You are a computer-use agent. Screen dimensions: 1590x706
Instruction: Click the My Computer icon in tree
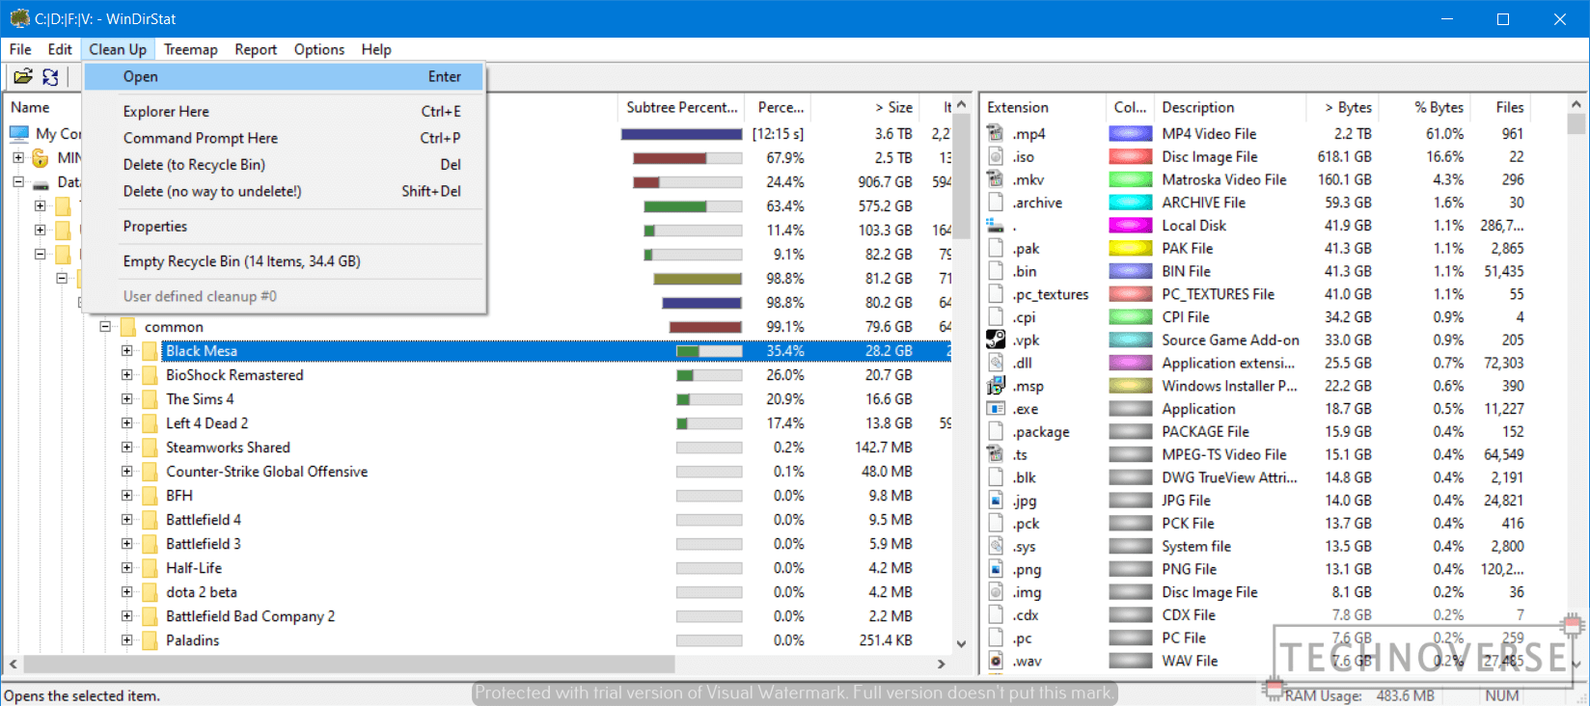tap(19, 133)
